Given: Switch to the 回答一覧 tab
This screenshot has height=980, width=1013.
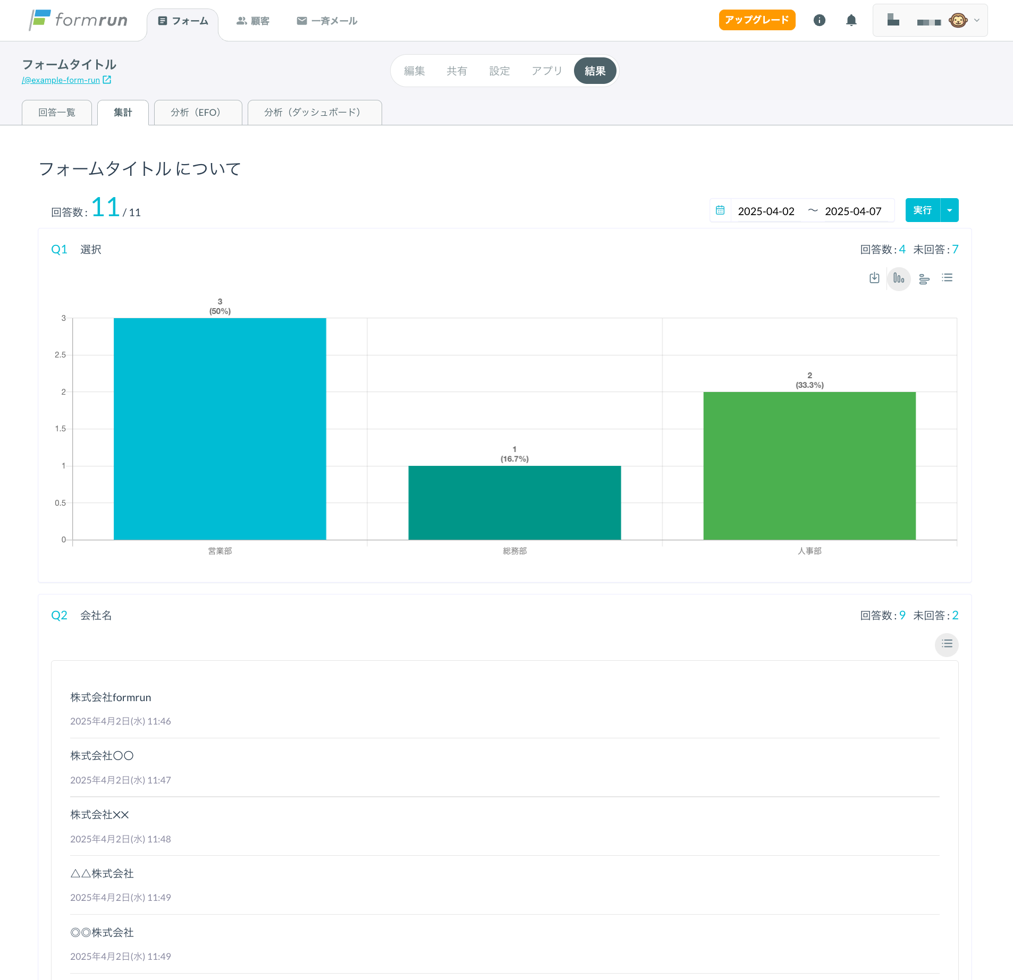Looking at the screenshot, I should pyautogui.click(x=57, y=113).
